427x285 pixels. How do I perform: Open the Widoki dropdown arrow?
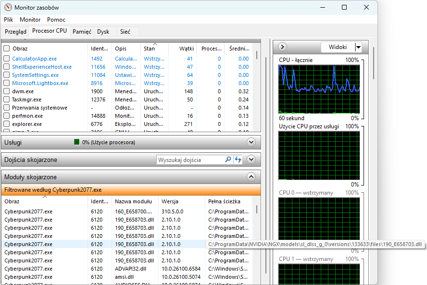358,47
